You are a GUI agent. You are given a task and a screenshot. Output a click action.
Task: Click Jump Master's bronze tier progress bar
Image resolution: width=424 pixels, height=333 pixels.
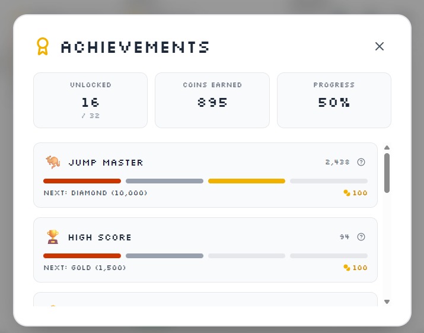(82, 181)
